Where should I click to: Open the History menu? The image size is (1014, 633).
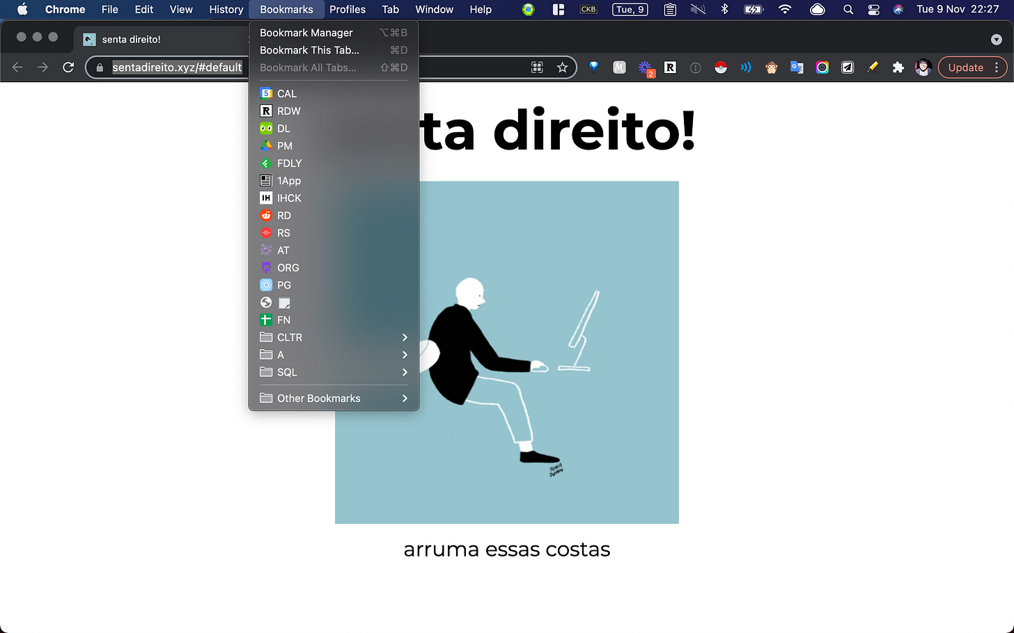tap(226, 9)
